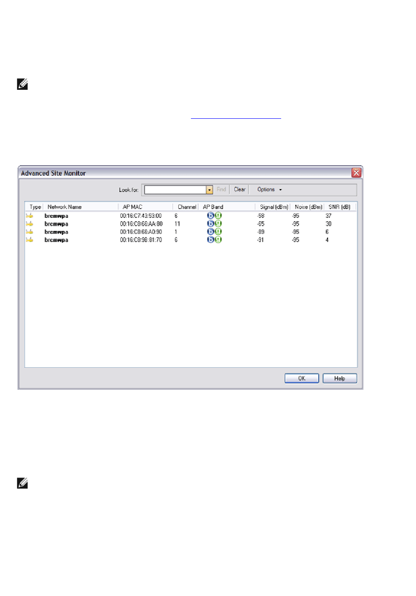Sort list by the Channel column header

(187, 207)
